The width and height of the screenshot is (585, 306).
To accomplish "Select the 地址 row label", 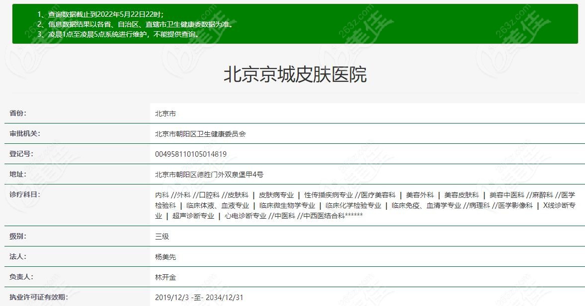I will pos(18,174).
